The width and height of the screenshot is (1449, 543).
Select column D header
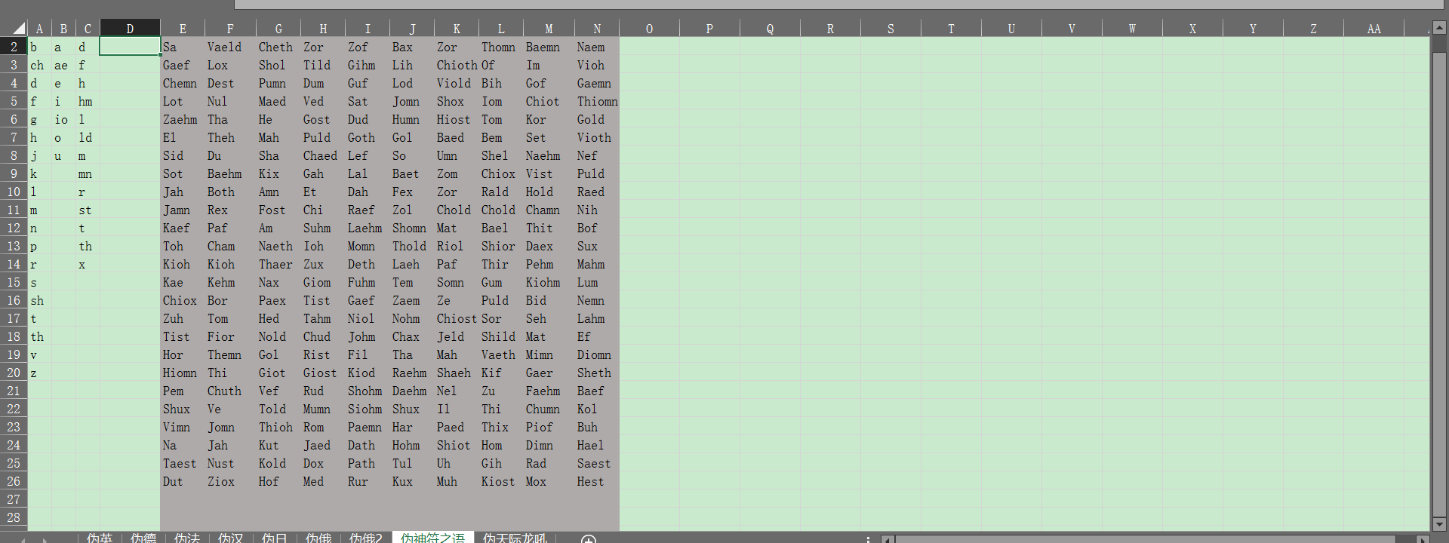point(130,29)
